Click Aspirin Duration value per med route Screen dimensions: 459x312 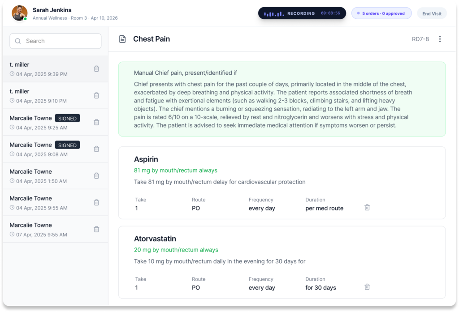[x=325, y=208]
